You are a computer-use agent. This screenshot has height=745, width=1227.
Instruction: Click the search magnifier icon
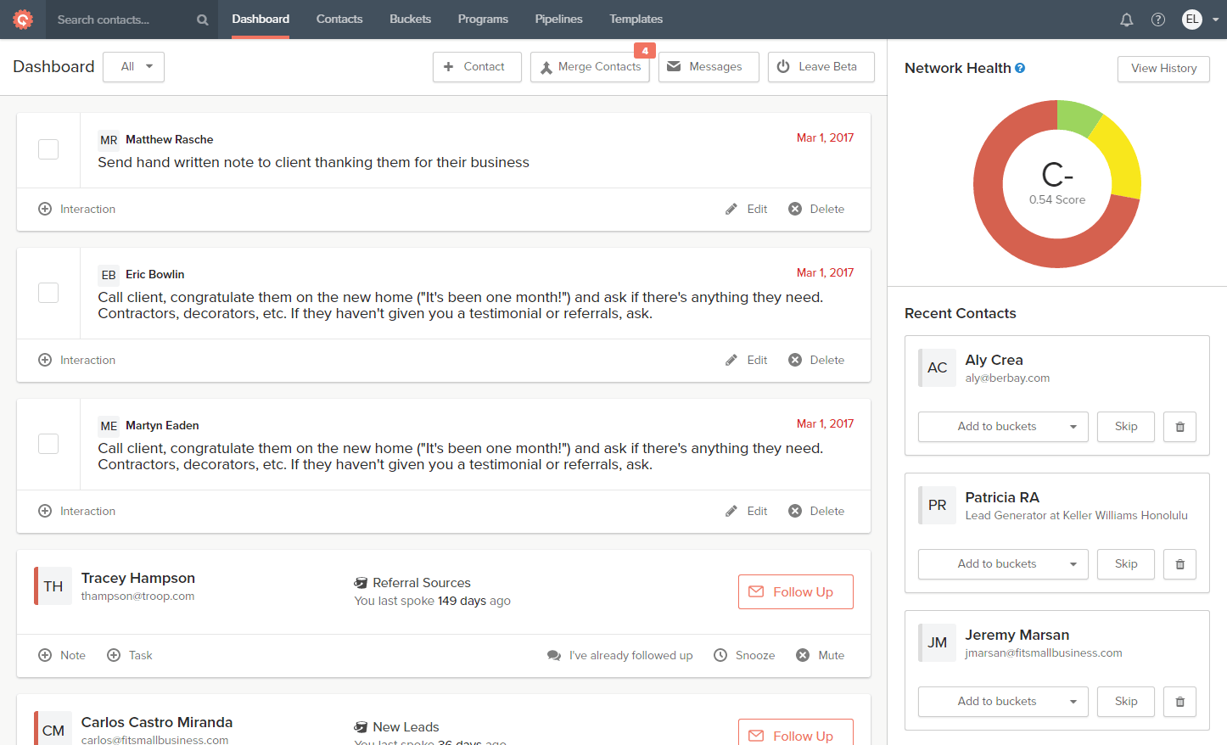tap(202, 20)
